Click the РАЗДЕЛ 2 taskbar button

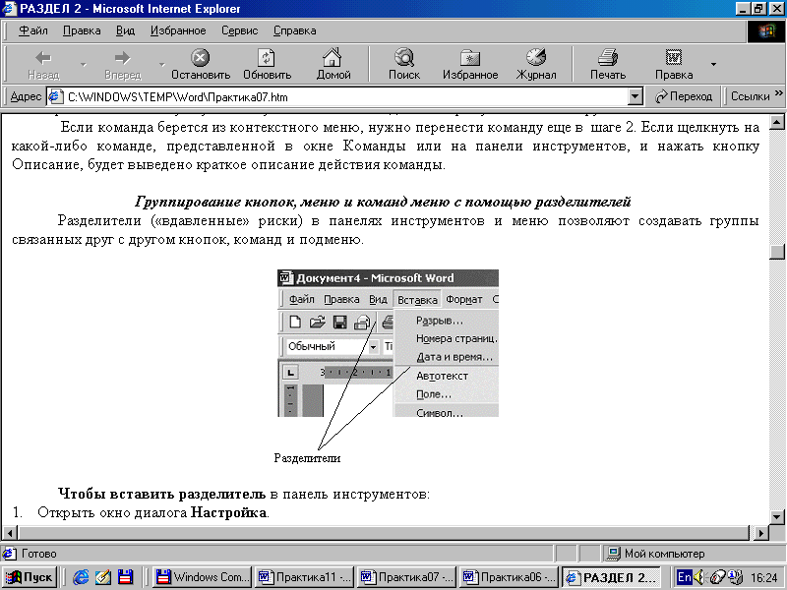[611, 577]
